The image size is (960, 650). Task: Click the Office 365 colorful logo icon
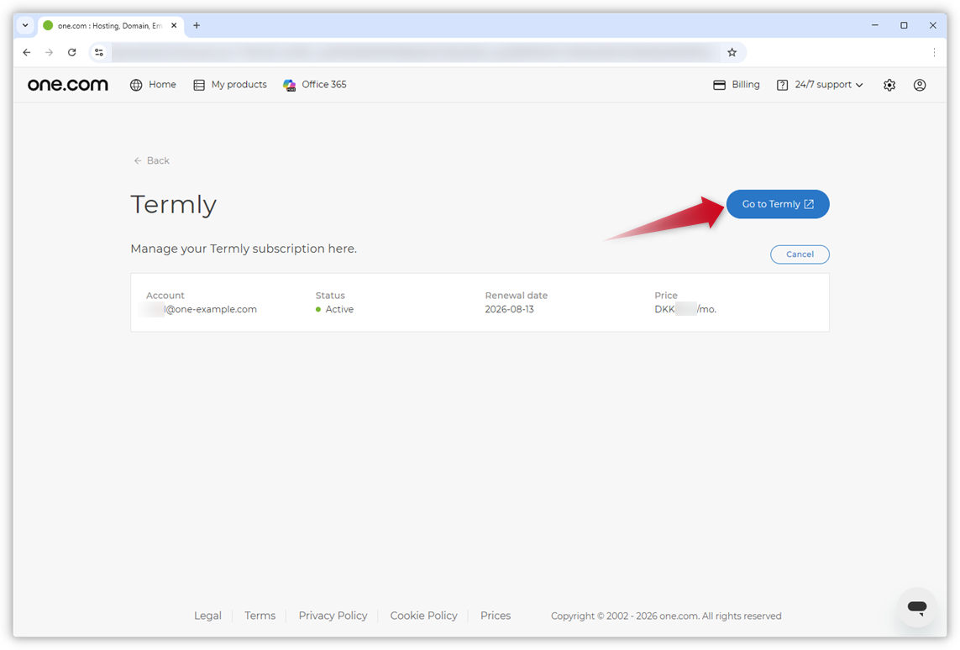pyautogui.click(x=289, y=85)
